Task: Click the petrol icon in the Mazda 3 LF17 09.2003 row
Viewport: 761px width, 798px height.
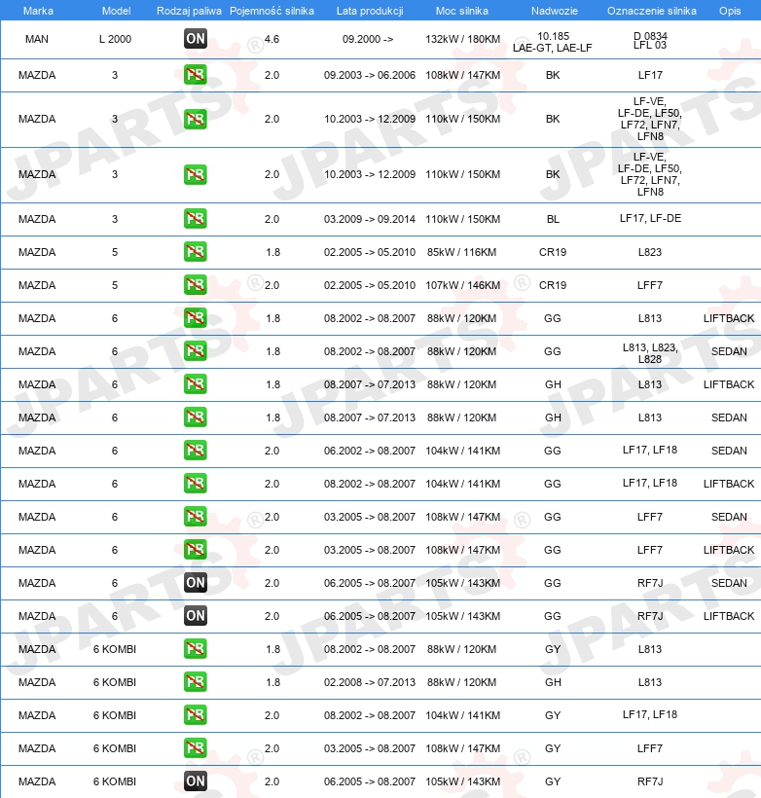Action: 196,75
